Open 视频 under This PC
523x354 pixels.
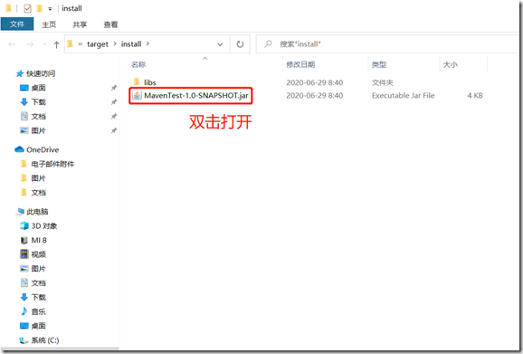click(x=38, y=254)
